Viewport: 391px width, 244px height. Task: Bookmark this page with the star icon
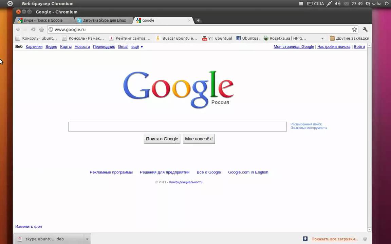coord(354,29)
